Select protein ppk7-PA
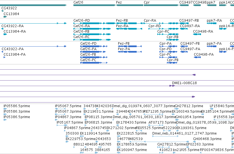This screenshot has width=234, height=154. 214,44
